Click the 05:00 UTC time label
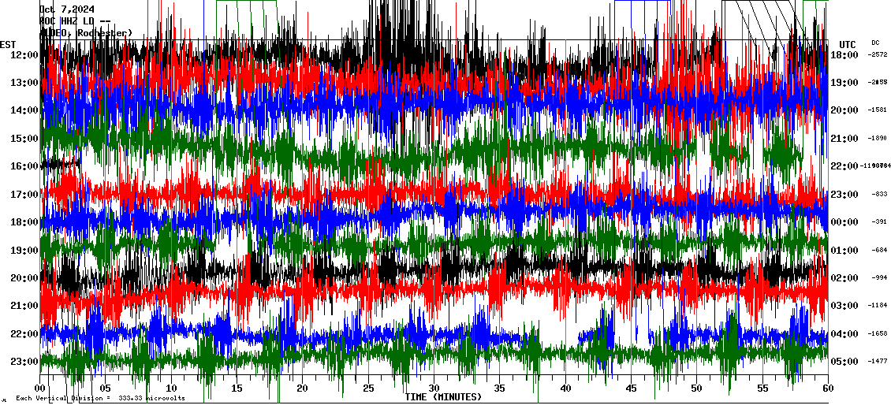The height and width of the screenshot is (409, 891). click(845, 362)
